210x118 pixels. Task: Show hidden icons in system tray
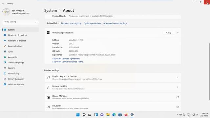click(x=177, y=115)
